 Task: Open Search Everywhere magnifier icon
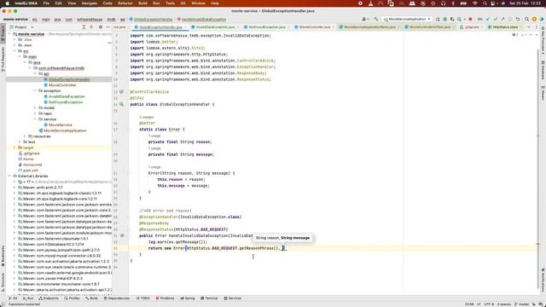pos(526,19)
